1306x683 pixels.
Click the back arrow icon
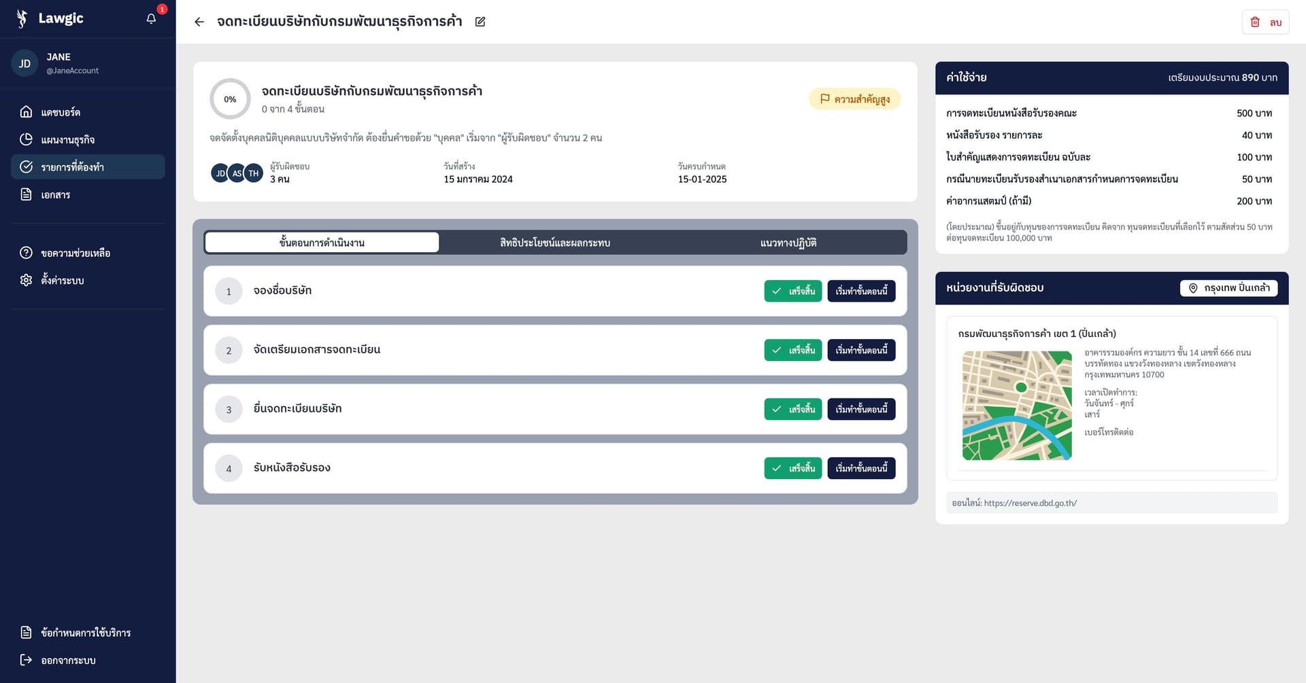(199, 22)
